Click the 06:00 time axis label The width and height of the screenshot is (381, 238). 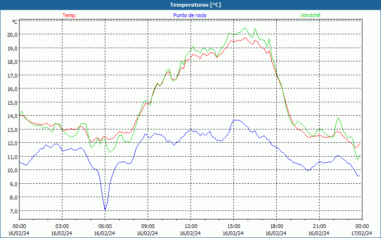105,227
